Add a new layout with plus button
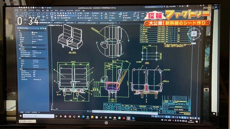Screen dimensions: 230x129 (39, 112)
